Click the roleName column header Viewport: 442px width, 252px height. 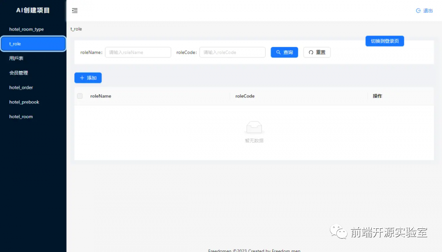tap(101, 96)
